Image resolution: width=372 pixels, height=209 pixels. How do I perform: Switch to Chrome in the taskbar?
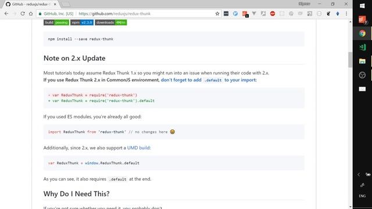pos(362,34)
